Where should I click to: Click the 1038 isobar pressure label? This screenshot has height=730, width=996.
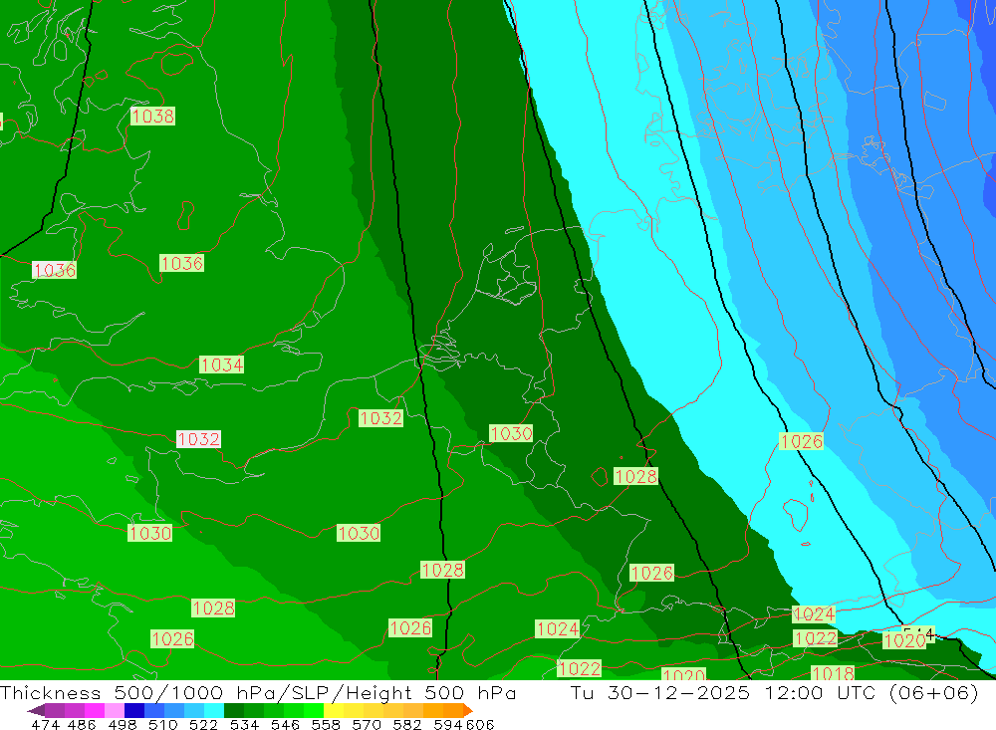[x=152, y=117]
